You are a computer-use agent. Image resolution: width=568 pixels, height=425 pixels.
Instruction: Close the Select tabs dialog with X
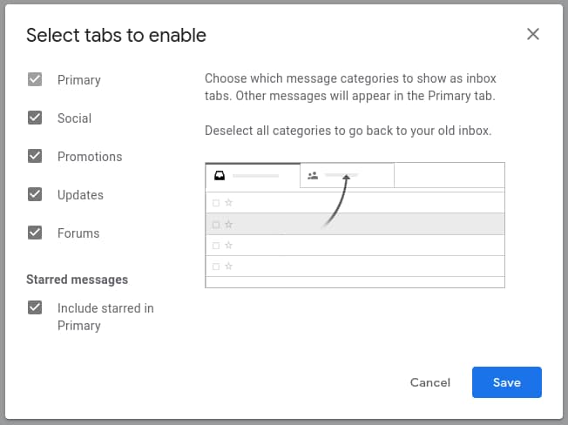coord(533,35)
